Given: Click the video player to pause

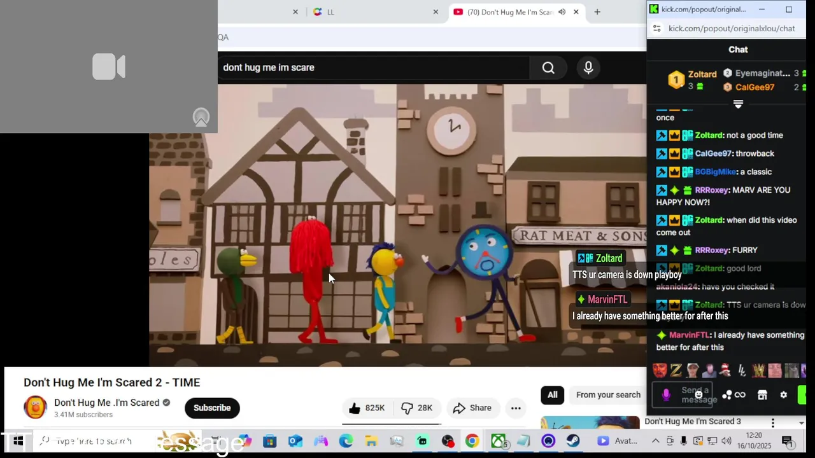Looking at the screenshot, I should (x=398, y=225).
